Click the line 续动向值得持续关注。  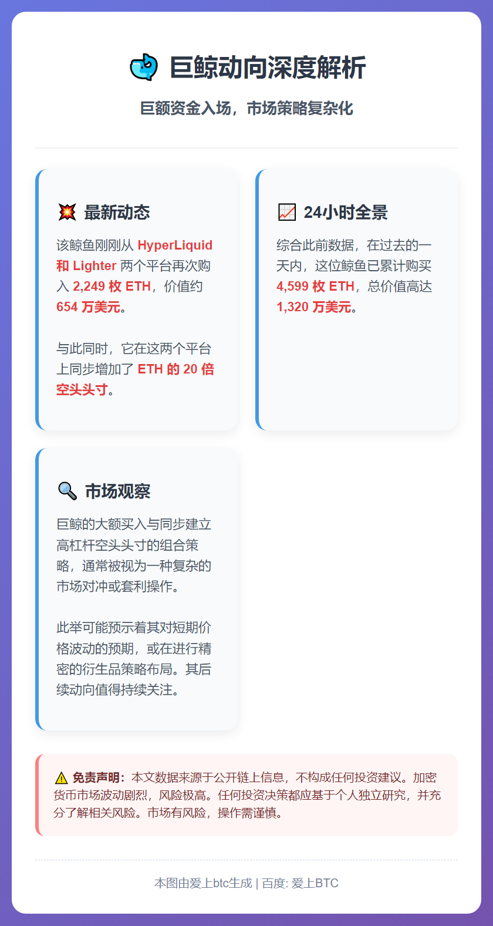point(118,690)
